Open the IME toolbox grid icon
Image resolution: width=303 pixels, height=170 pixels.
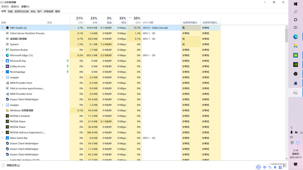coord(280,167)
